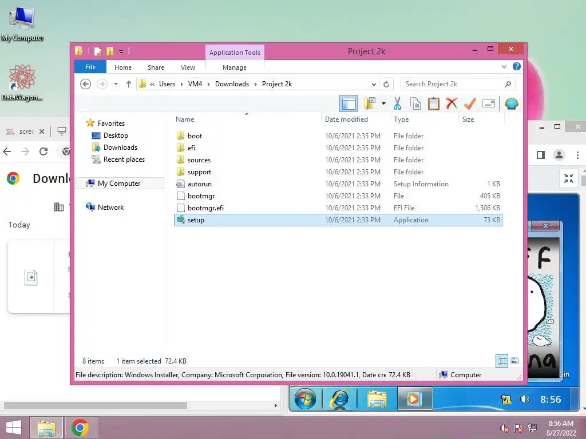The height and width of the screenshot is (439, 586).
Task: Select the sources folder
Action: point(338,160)
